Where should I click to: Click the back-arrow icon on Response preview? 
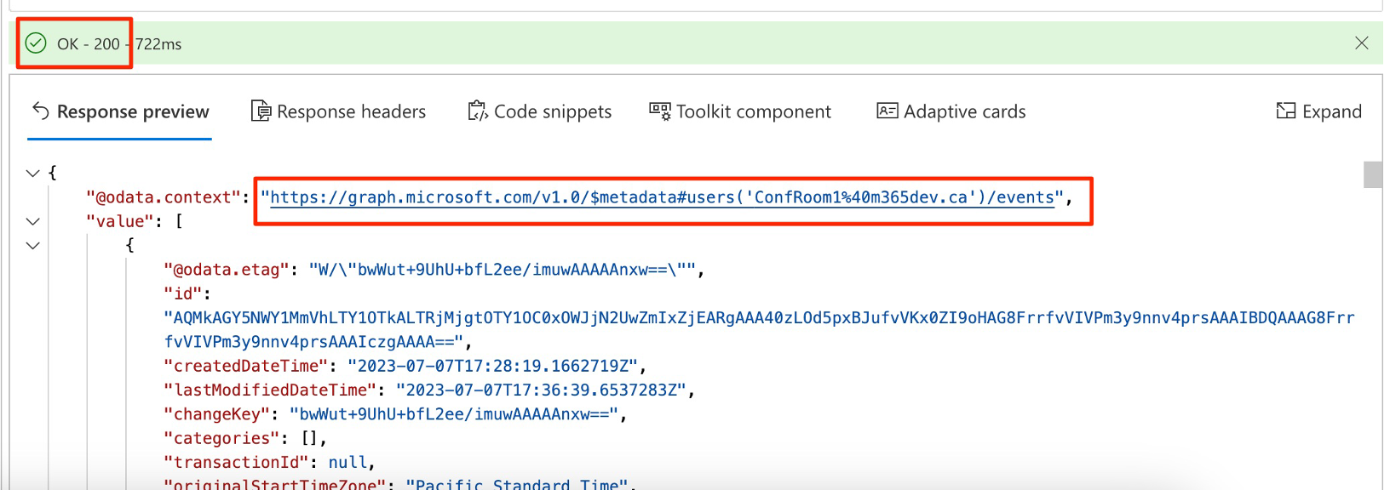(40, 111)
